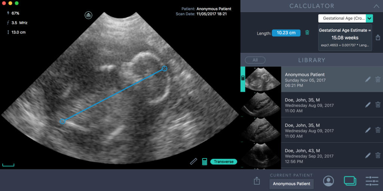This screenshot has height=191, width=383.
Task: Delete the Doe, John, 43, M scan
Action: (x=378, y=155)
